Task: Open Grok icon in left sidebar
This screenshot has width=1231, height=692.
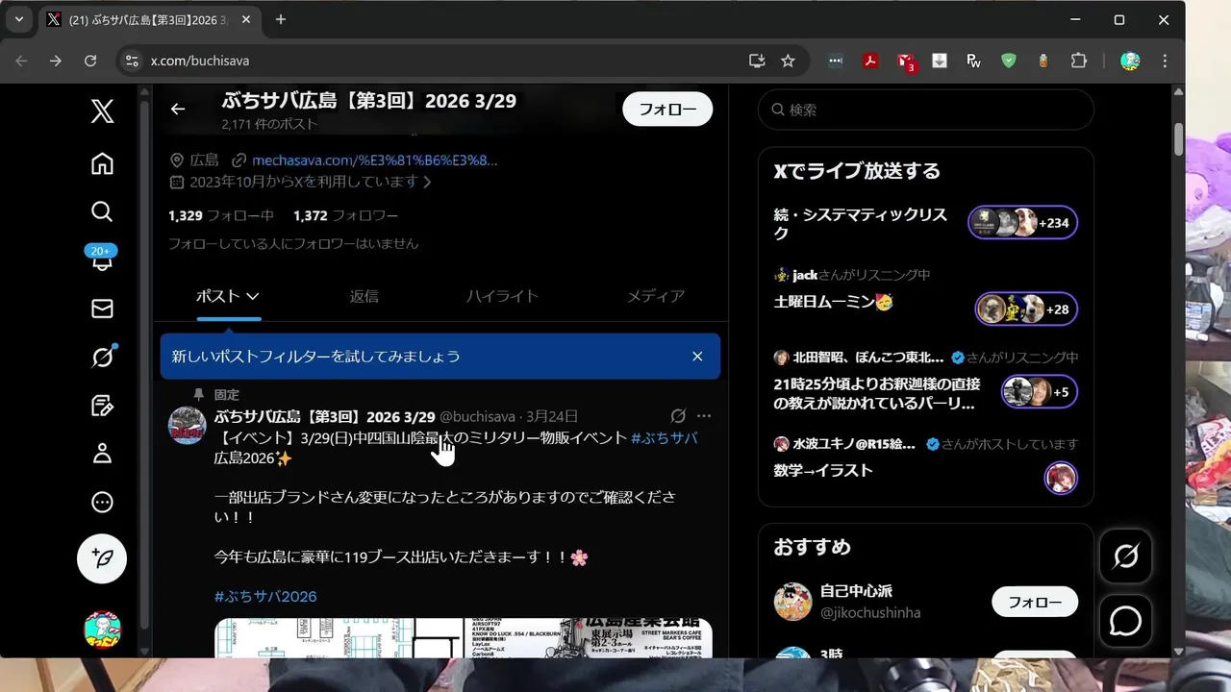Action: (x=102, y=357)
